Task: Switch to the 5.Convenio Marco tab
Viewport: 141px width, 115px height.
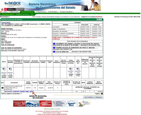Action: pyautogui.click(x=53, y=12)
